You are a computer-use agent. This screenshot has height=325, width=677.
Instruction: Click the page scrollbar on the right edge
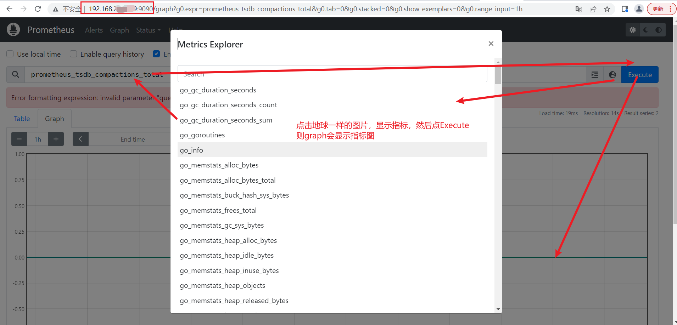(x=675, y=124)
